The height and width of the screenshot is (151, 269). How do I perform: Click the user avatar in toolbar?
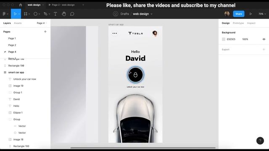[227, 14]
